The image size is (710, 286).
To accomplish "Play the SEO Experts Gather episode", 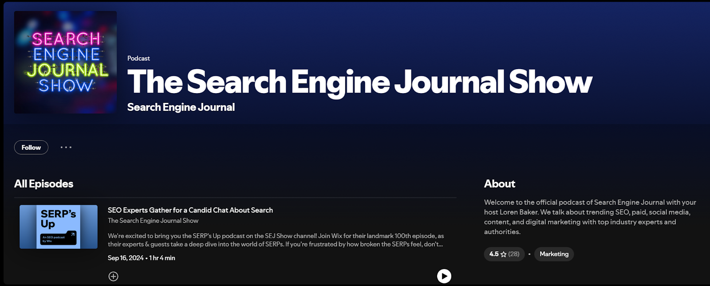I will pyautogui.click(x=444, y=276).
